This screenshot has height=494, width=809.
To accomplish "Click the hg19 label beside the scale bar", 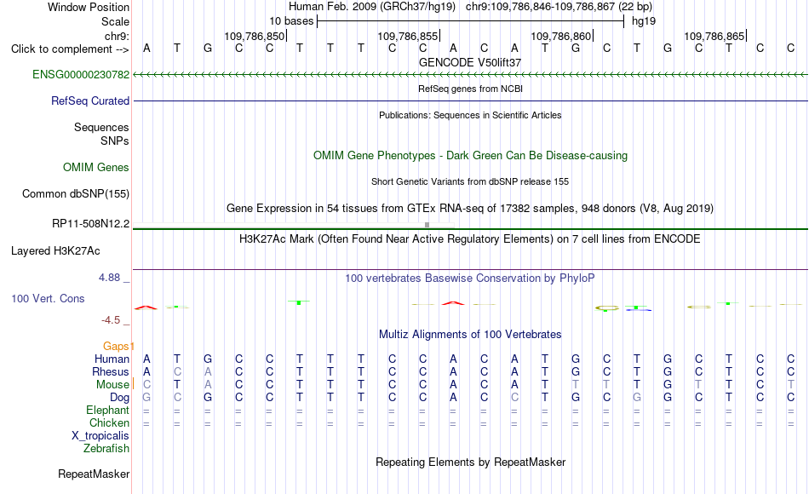I will click(x=644, y=21).
